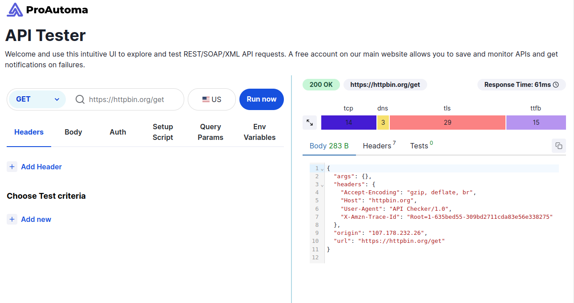Copy the response body using the copy icon
The image size is (574, 303).
[x=559, y=146]
